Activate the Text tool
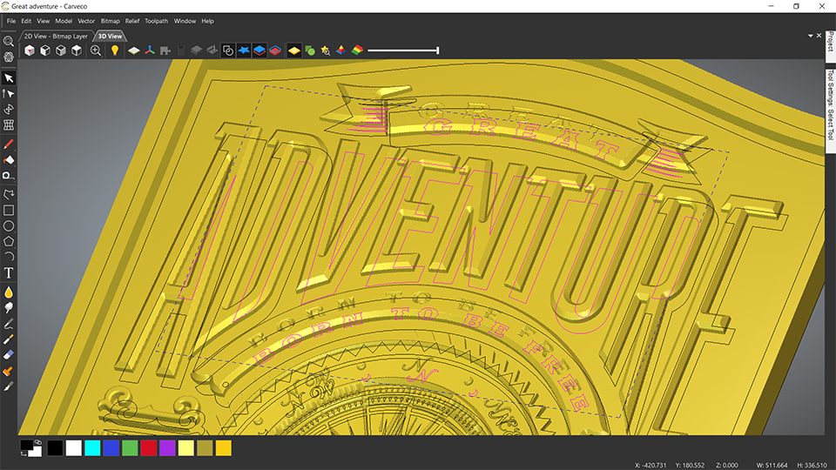 (x=9, y=273)
